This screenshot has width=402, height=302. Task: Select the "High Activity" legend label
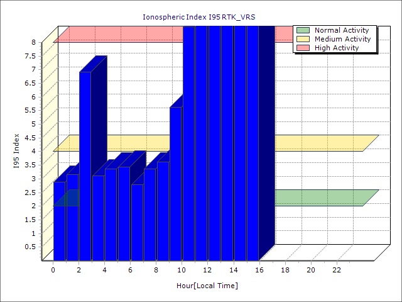pyautogui.click(x=337, y=48)
